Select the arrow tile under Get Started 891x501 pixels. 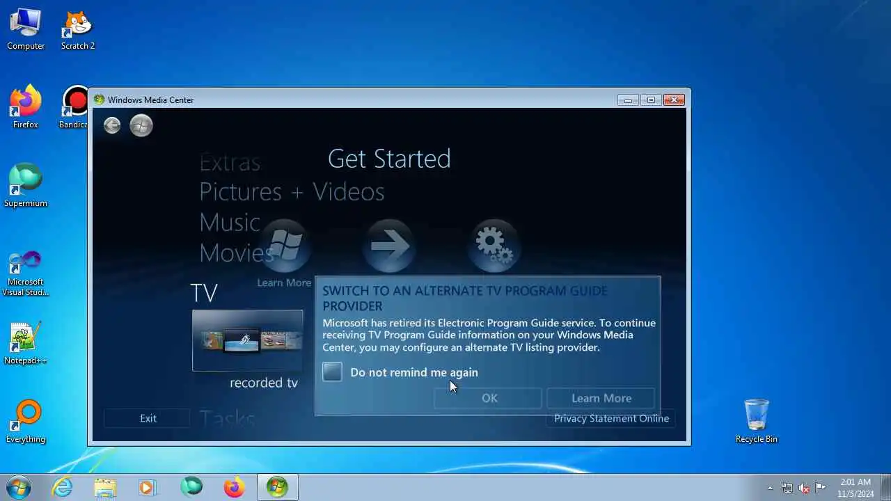click(389, 247)
